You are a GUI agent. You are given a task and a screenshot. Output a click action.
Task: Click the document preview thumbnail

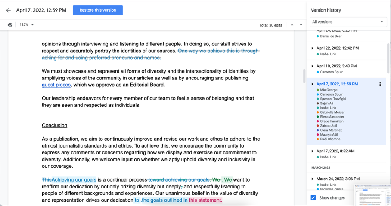pyautogui.click(x=372, y=195)
